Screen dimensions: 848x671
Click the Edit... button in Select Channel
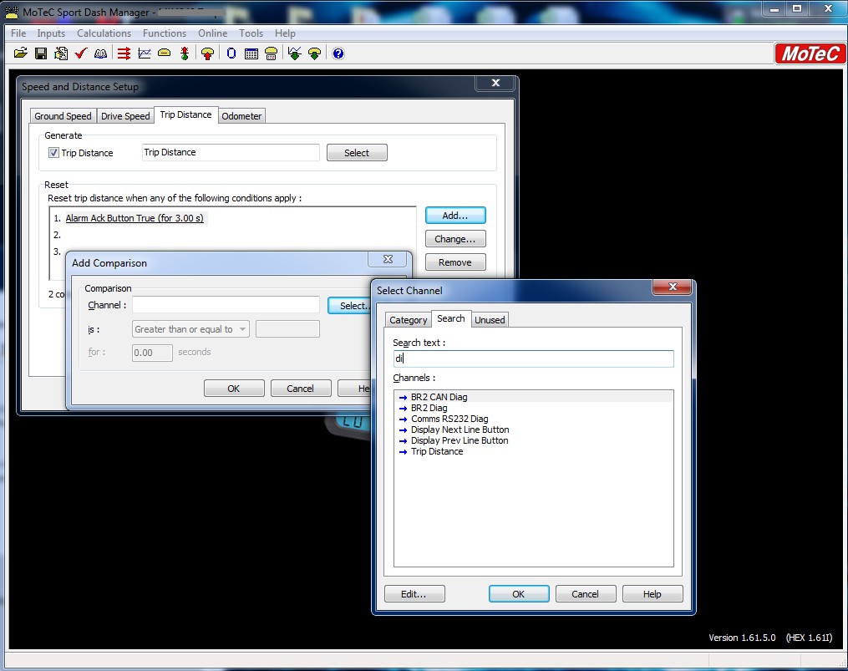414,594
